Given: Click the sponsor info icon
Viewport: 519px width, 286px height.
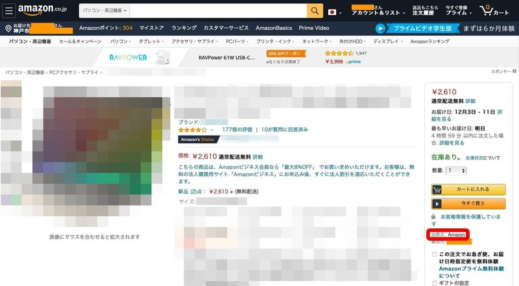Looking at the screenshot, I should pyautogui.click(x=514, y=71).
